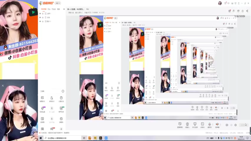Click the room ID 5169880
The width and height of the screenshot is (251, 141).
point(95,13)
